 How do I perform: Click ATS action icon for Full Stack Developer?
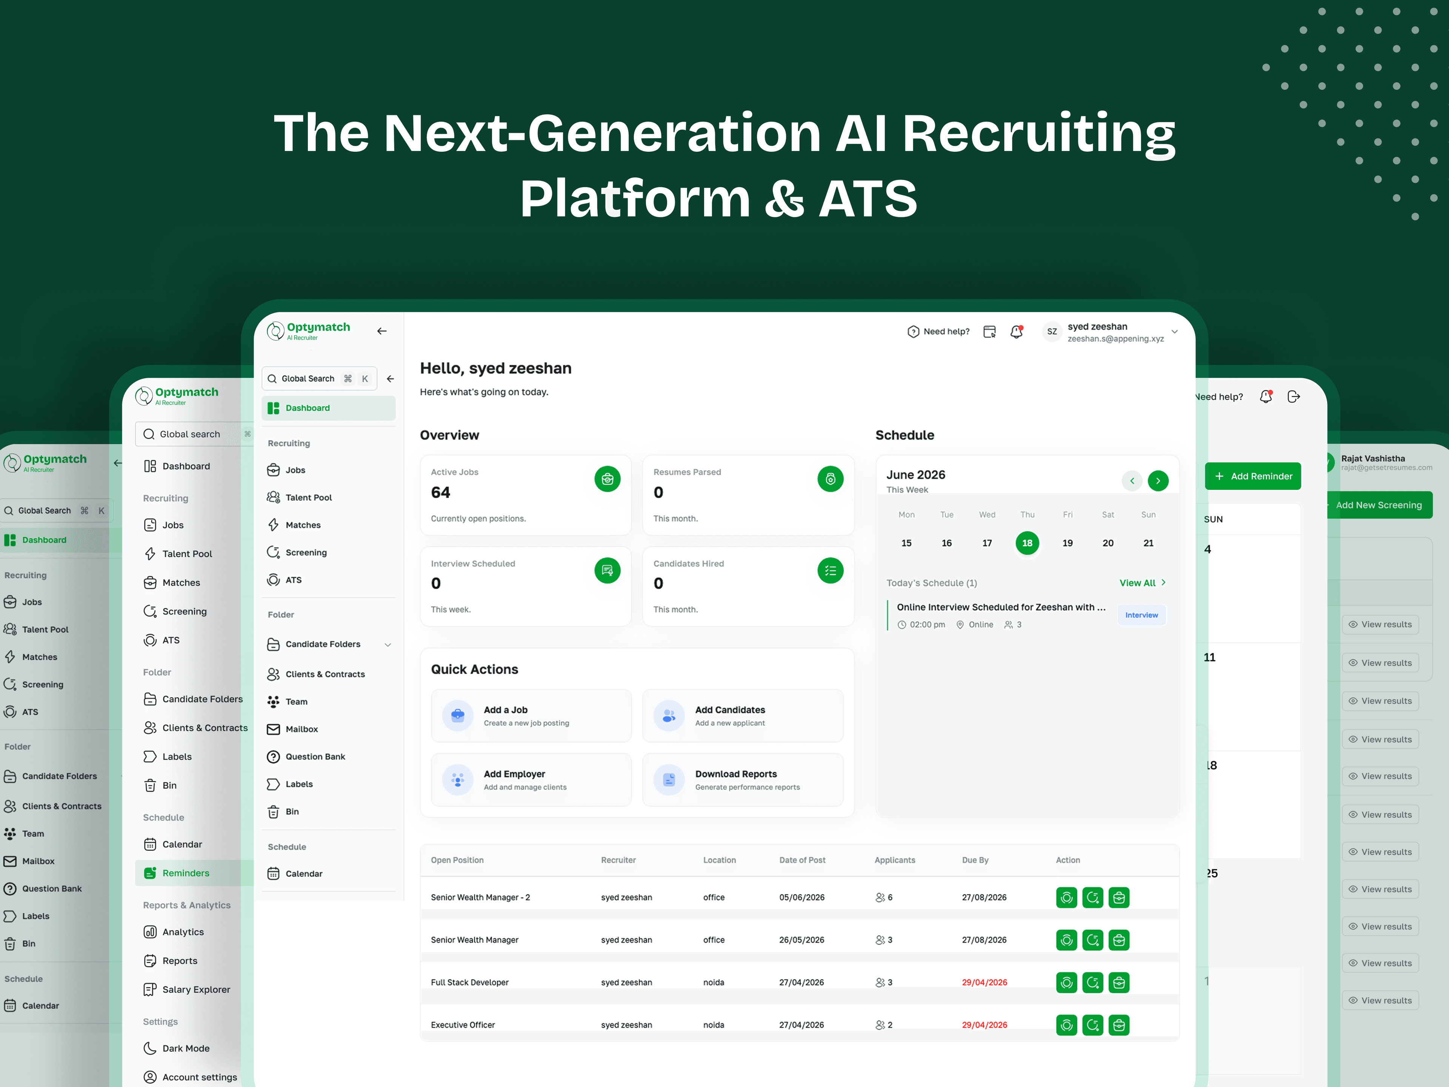tap(1066, 983)
